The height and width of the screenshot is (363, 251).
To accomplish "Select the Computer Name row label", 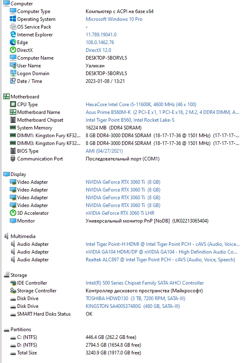I will pos(35,58).
